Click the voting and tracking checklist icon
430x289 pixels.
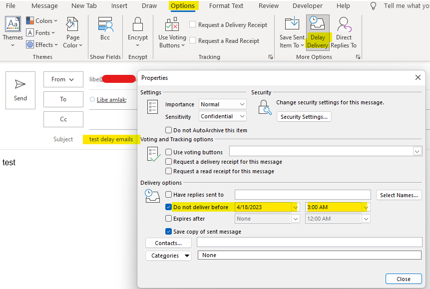click(154, 154)
